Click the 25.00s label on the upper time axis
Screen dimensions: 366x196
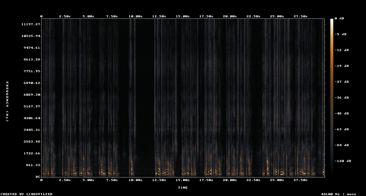pyautogui.click(x=277, y=16)
